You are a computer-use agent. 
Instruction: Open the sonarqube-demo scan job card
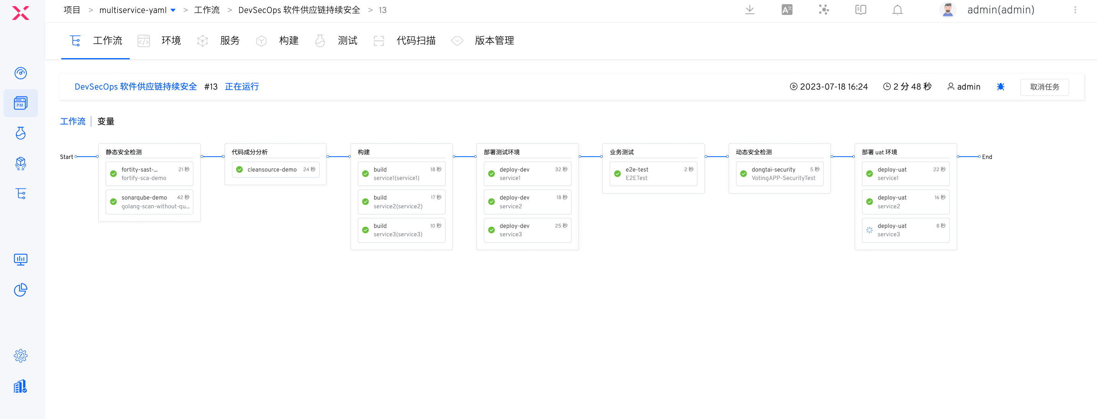click(x=149, y=201)
